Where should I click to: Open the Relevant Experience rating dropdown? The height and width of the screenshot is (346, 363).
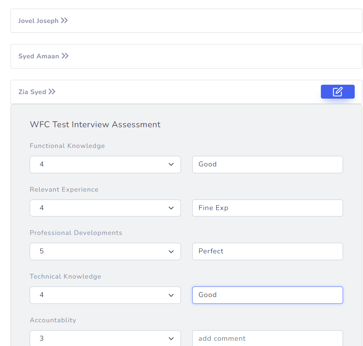tap(105, 208)
